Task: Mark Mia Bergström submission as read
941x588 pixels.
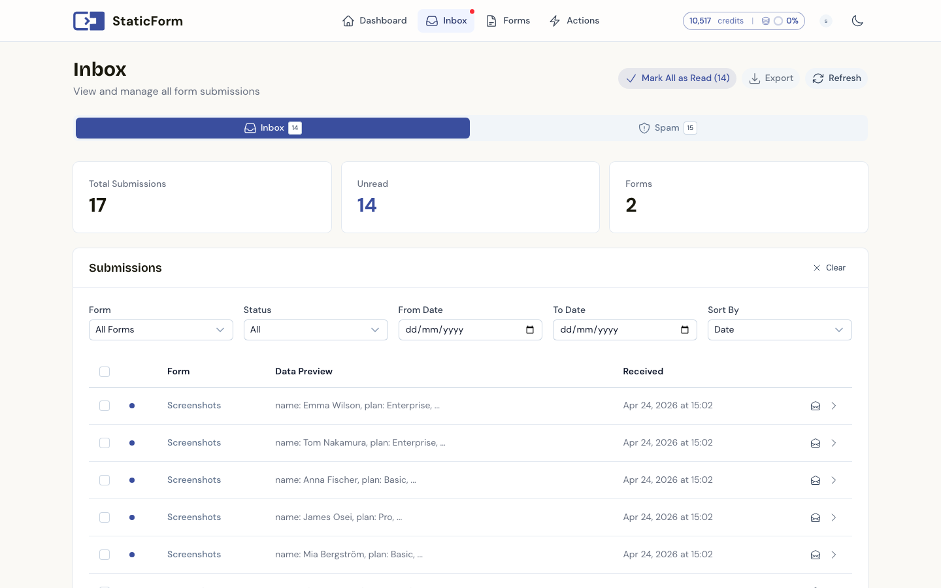Action: pos(816,555)
